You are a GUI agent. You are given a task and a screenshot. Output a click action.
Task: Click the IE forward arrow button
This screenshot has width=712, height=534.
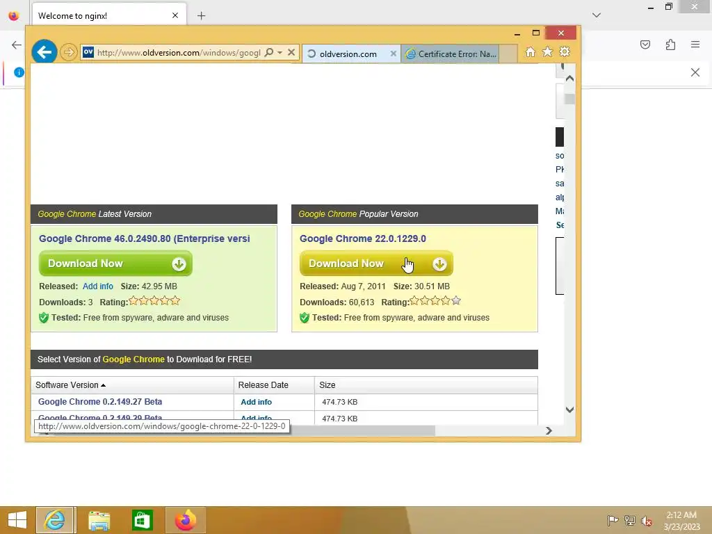(69, 52)
